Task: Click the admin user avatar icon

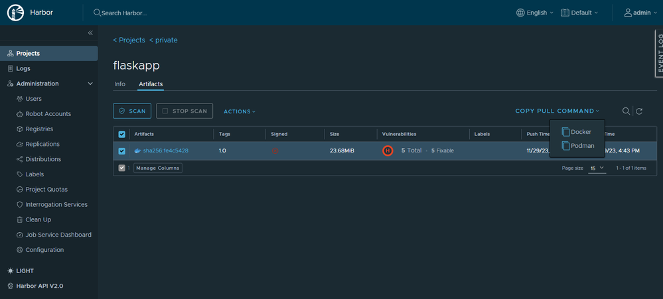Action: coord(628,13)
